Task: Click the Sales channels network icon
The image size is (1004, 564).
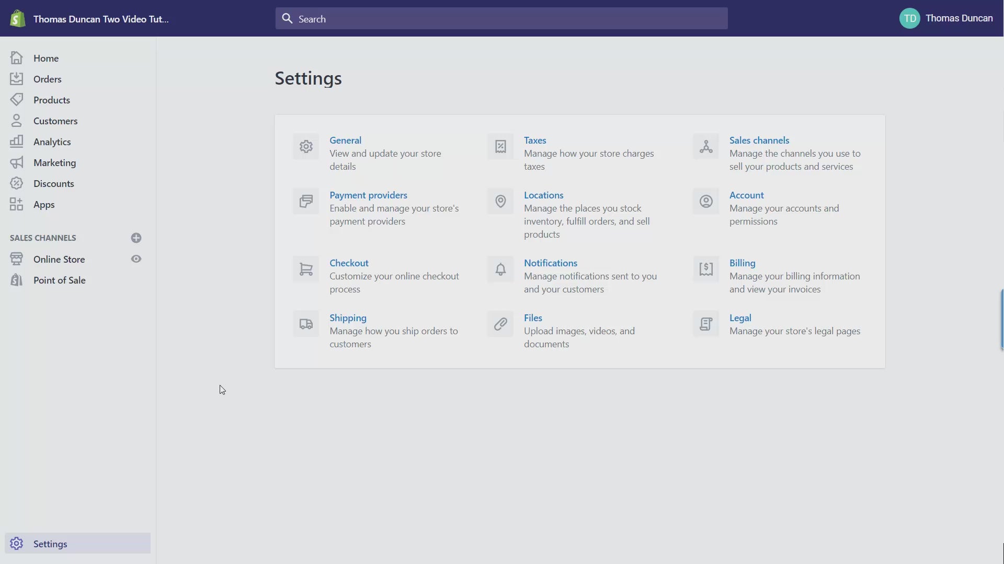Action: tap(706, 147)
